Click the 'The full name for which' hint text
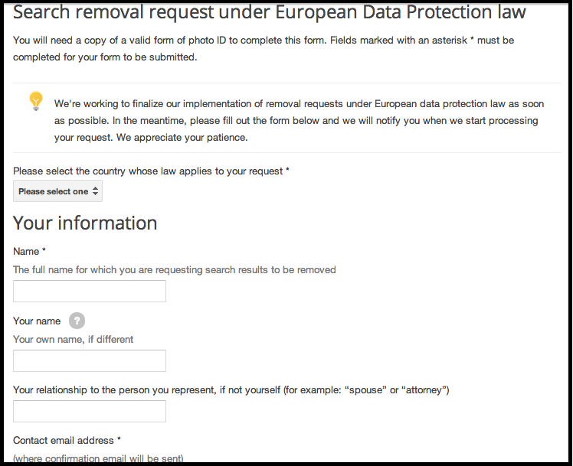This screenshot has width=573, height=466. click(x=175, y=269)
